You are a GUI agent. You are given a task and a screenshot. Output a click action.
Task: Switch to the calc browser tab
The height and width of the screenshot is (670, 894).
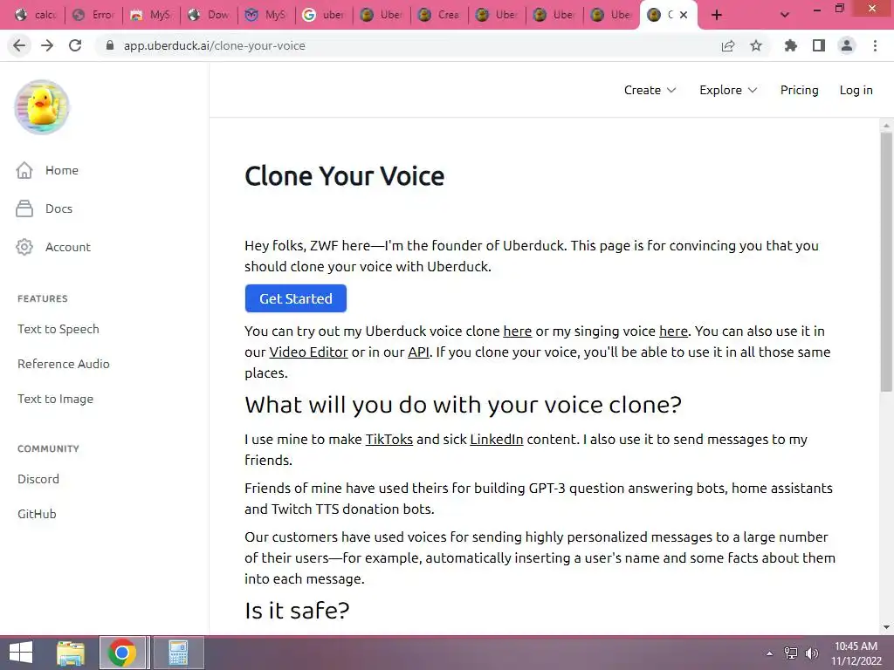click(37, 15)
